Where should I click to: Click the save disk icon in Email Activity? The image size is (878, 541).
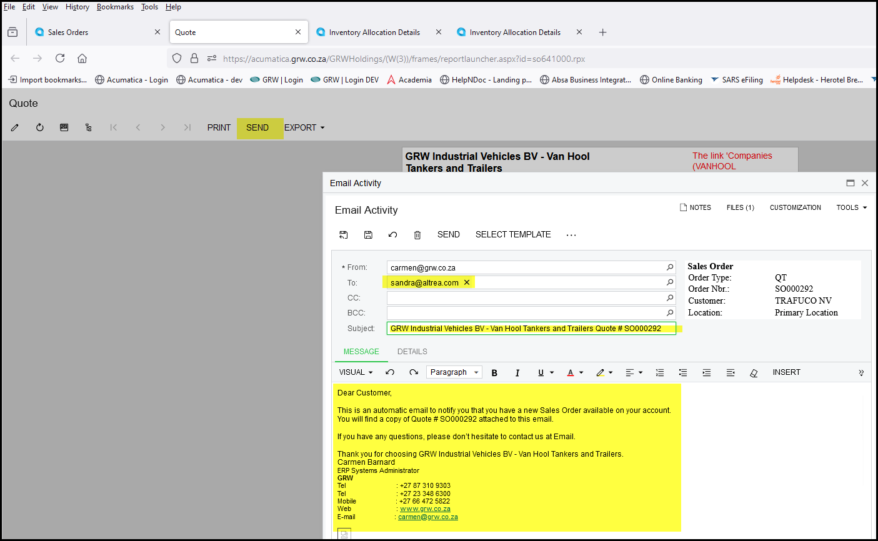click(368, 235)
